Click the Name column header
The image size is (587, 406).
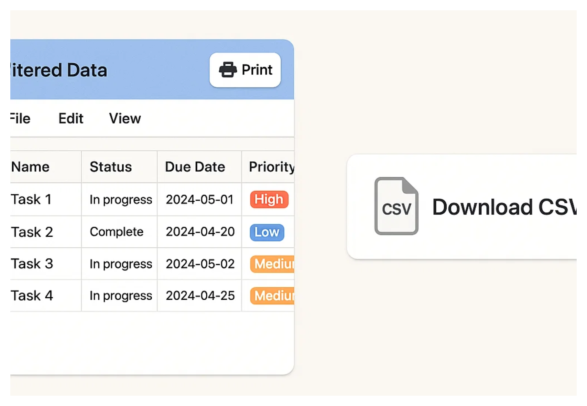point(31,167)
